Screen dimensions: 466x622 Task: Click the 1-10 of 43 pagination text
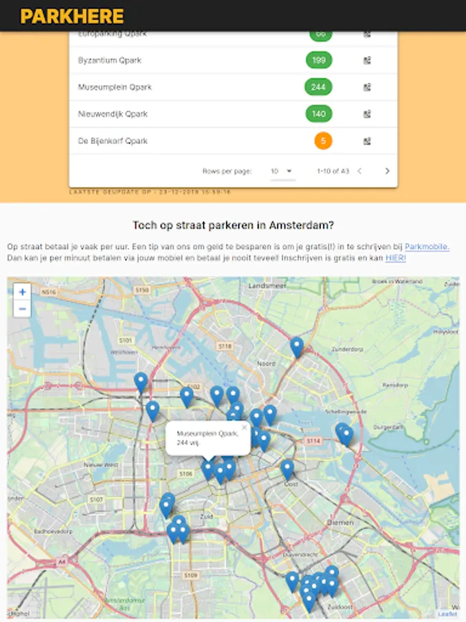tap(333, 171)
